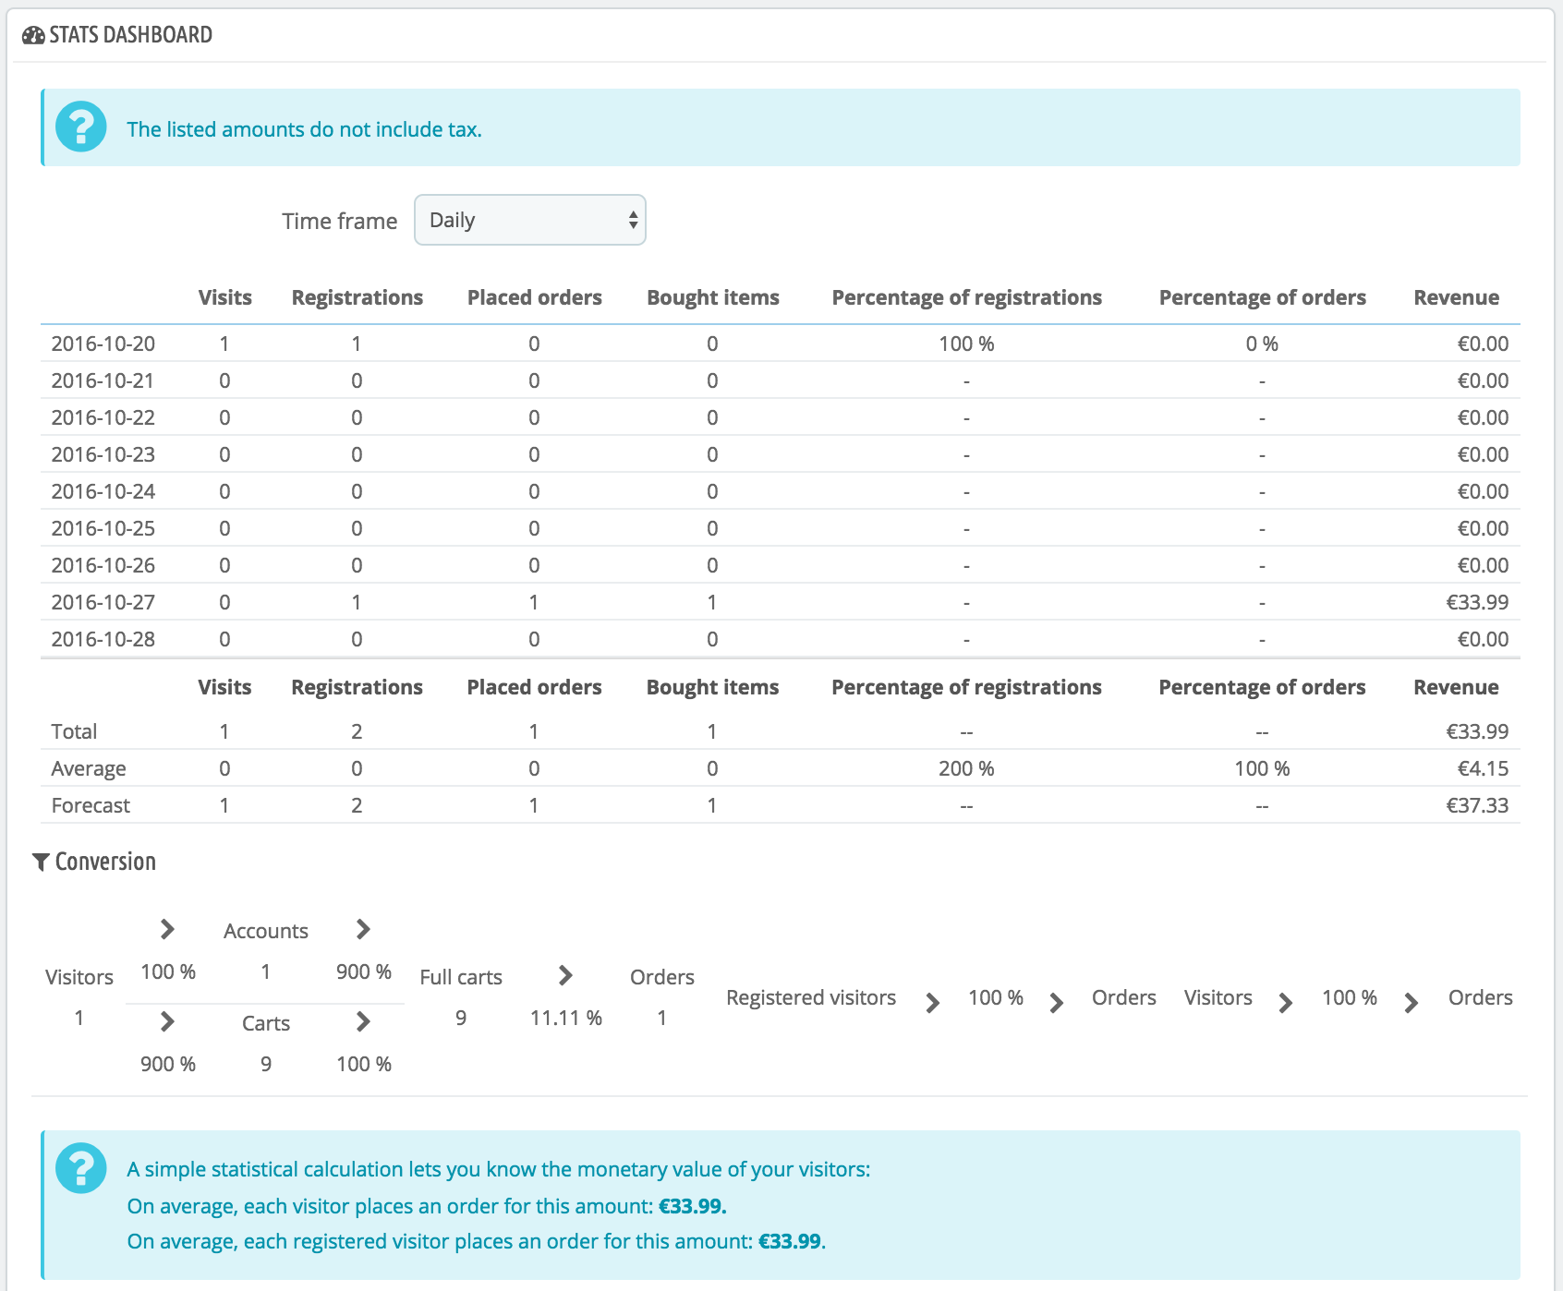1563x1291 pixels.
Task: Click the Forecast row label
Action: (x=91, y=805)
